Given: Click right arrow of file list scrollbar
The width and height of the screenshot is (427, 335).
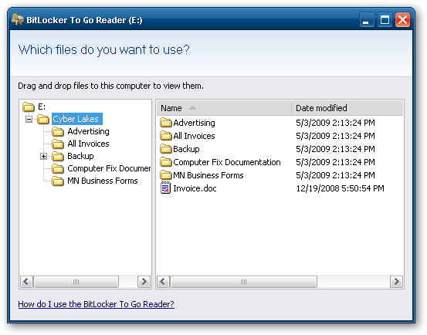Looking at the screenshot, I should point(397,282).
